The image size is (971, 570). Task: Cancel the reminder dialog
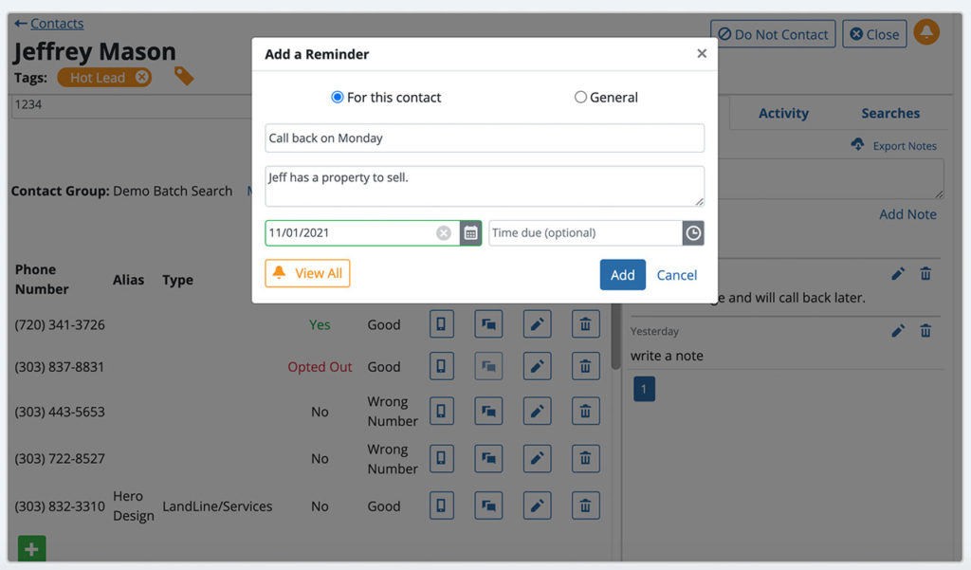(x=677, y=275)
